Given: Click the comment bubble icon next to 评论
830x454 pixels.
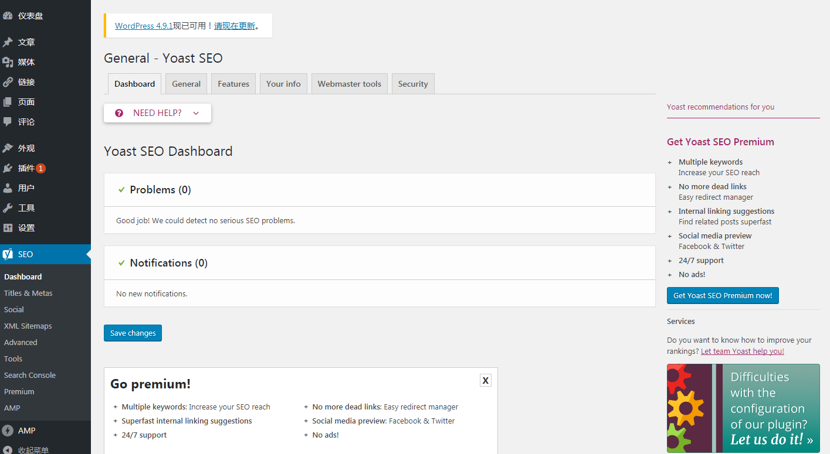Looking at the screenshot, I should [8, 122].
